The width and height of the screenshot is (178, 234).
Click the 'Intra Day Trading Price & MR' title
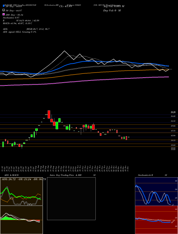click(x=66, y=175)
